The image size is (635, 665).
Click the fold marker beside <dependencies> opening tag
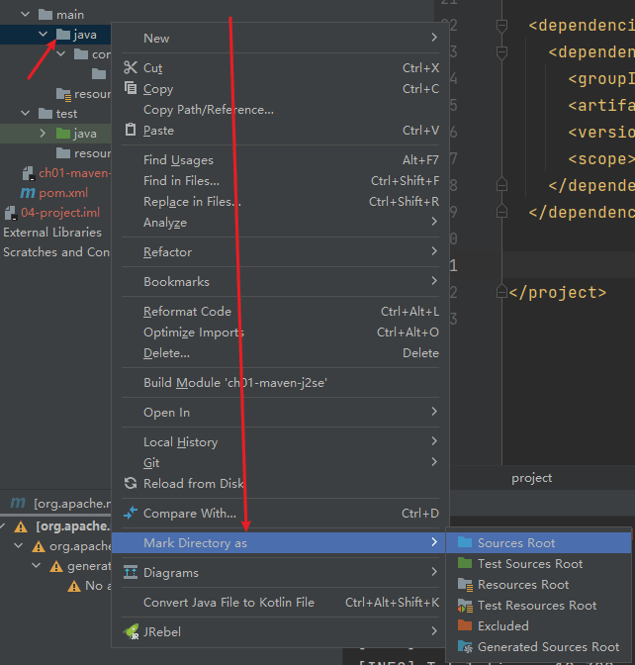pos(501,26)
